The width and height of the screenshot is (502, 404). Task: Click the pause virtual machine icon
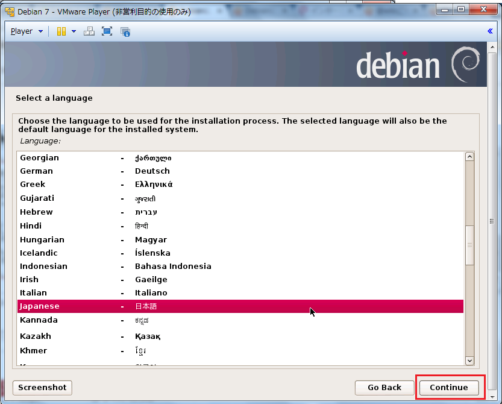[x=61, y=31]
